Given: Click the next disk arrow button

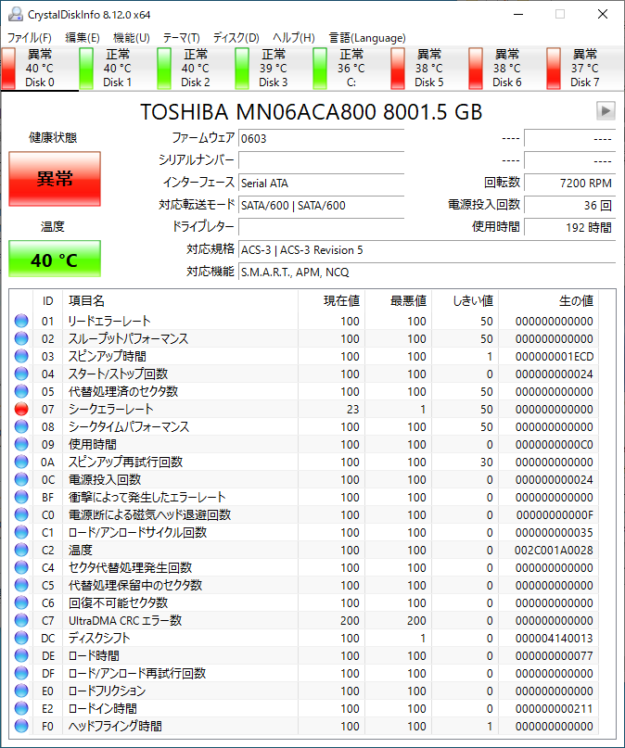Looking at the screenshot, I should pyautogui.click(x=606, y=110).
